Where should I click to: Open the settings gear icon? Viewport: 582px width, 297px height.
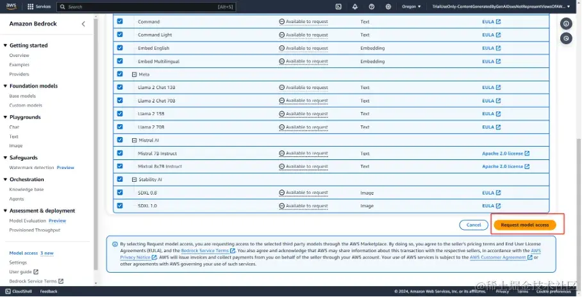[x=388, y=6]
